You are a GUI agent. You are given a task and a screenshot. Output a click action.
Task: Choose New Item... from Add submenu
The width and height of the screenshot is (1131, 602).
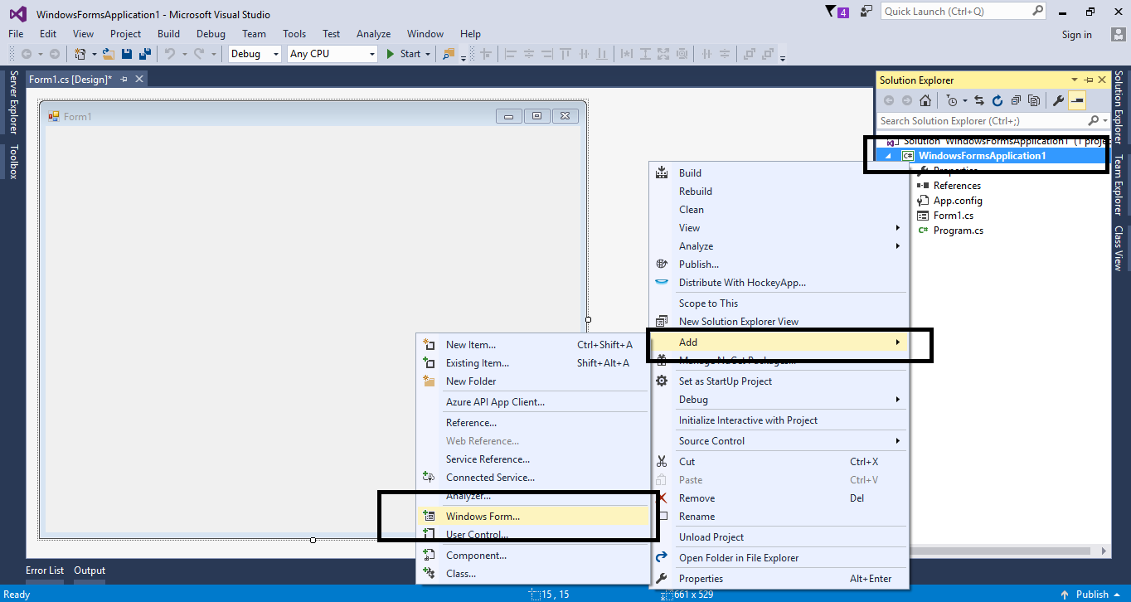tap(534, 345)
